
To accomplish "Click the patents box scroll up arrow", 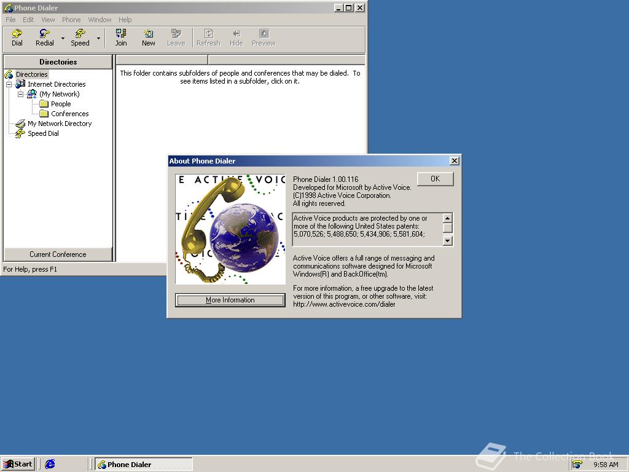I will pyautogui.click(x=448, y=218).
